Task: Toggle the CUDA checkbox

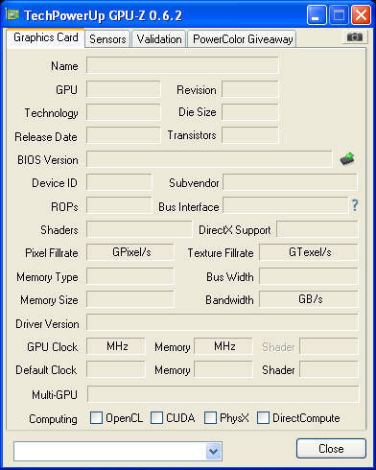Action: [x=156, y=417]
